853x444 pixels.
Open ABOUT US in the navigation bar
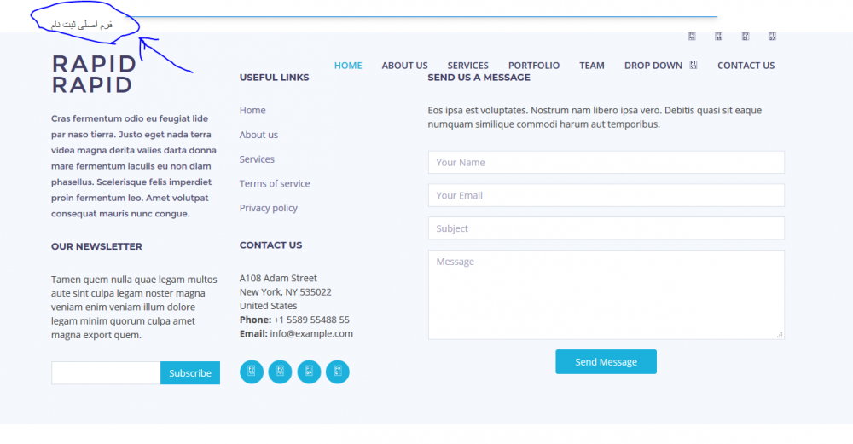[404, 66]
